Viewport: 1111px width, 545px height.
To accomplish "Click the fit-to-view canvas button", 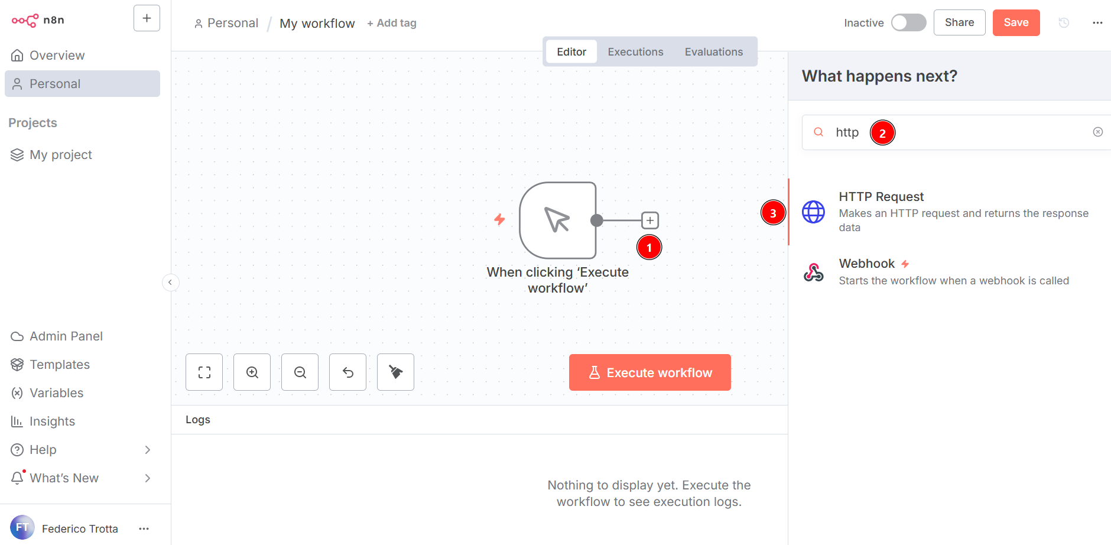I will (204, 372).
